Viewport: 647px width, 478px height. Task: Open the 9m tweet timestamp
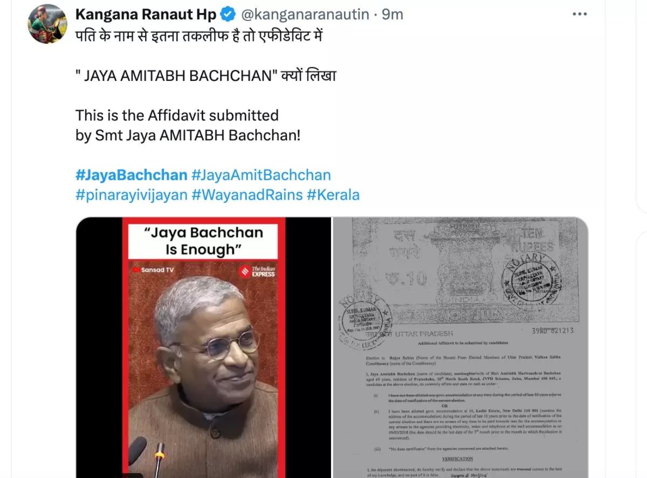pyautogui.click(x=392, y=15)
